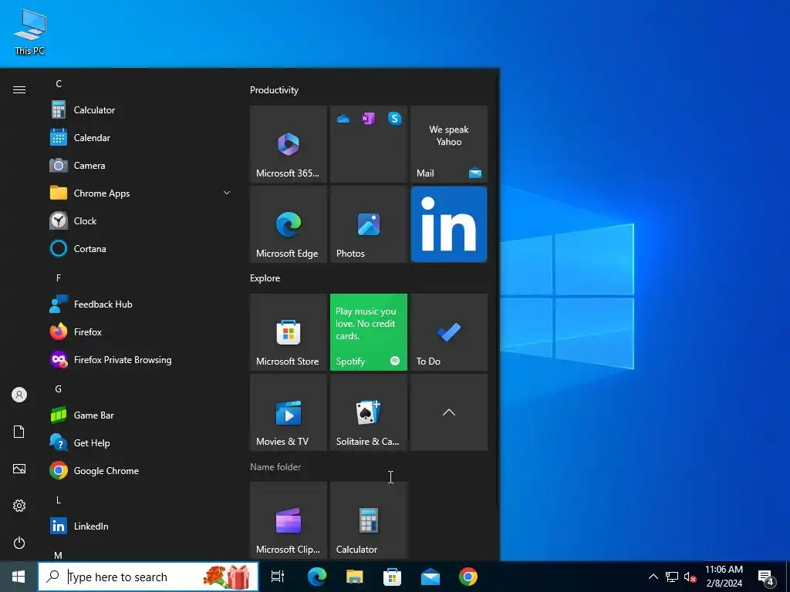Open Firefox Private Browsing

point(141,359)
